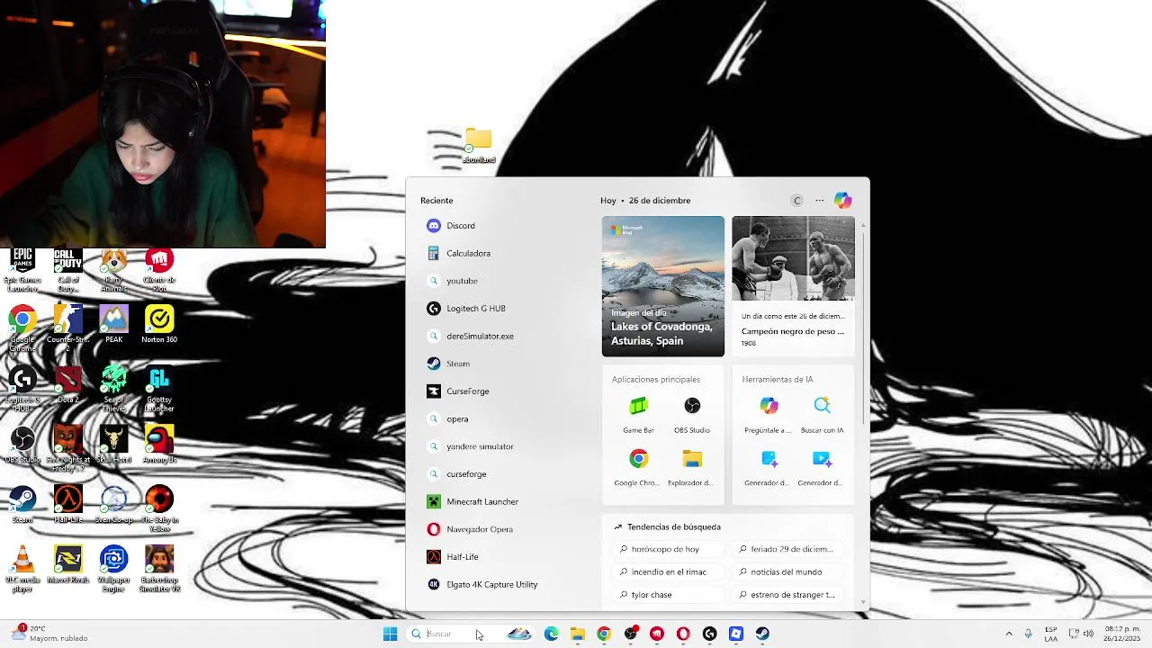Open Buscar con IA tool

pos(822,416)
